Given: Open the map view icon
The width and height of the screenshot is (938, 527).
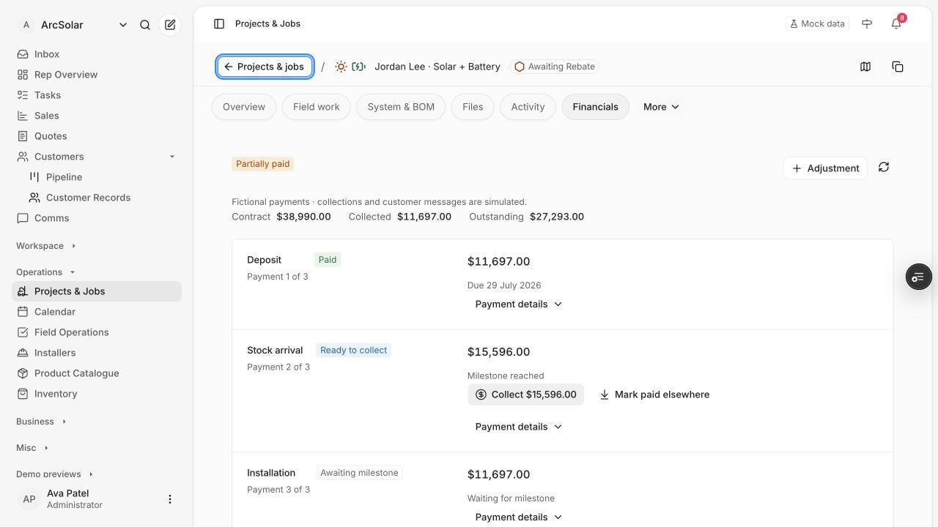Looking at the screenshot, I should (865, 67).
